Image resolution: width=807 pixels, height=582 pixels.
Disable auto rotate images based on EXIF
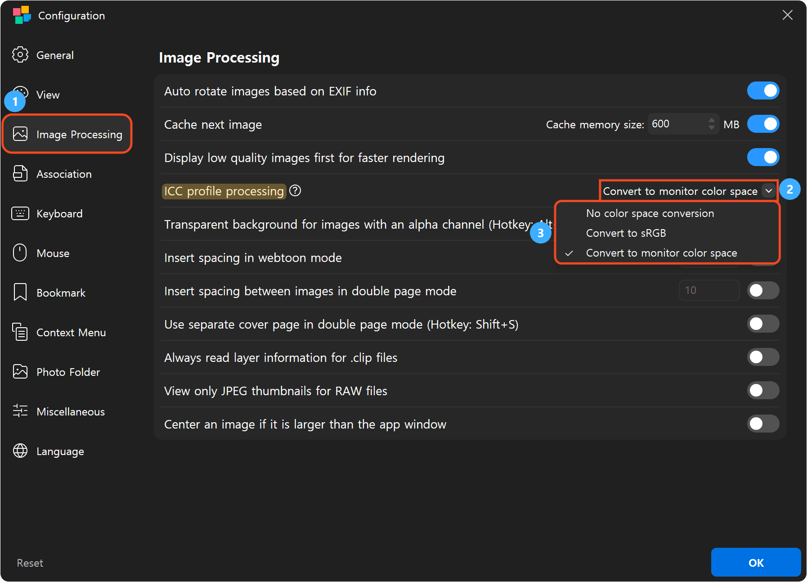coord(763,91)
